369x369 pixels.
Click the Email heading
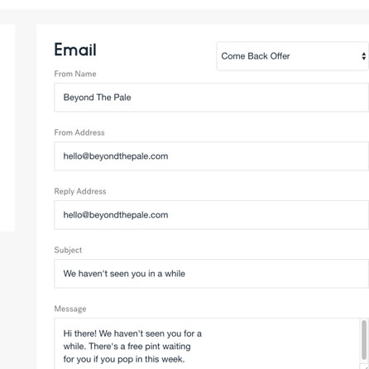tap(75, 50)
